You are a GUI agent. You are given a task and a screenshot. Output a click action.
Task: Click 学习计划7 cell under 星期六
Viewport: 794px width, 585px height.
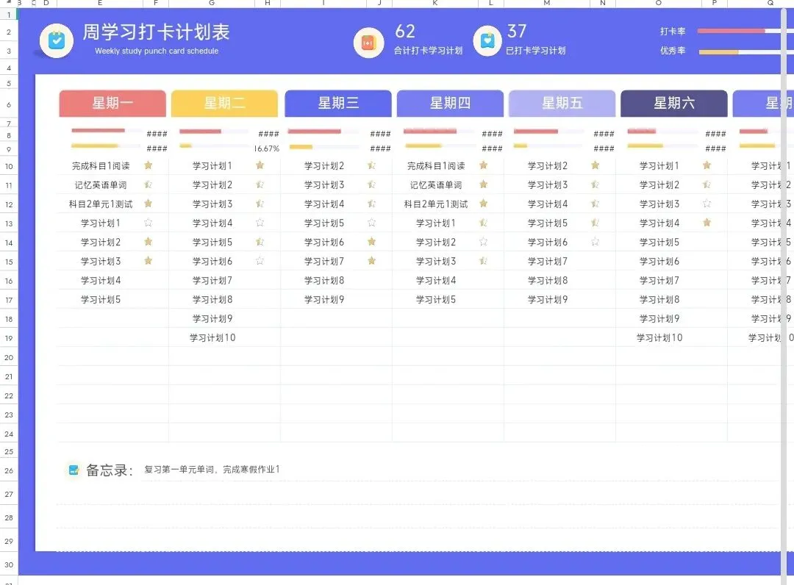(659, 280)
